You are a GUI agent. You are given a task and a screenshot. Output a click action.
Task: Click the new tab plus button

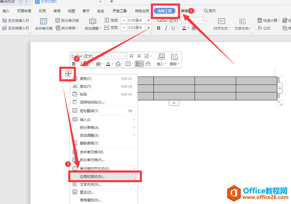click(112, 2)
